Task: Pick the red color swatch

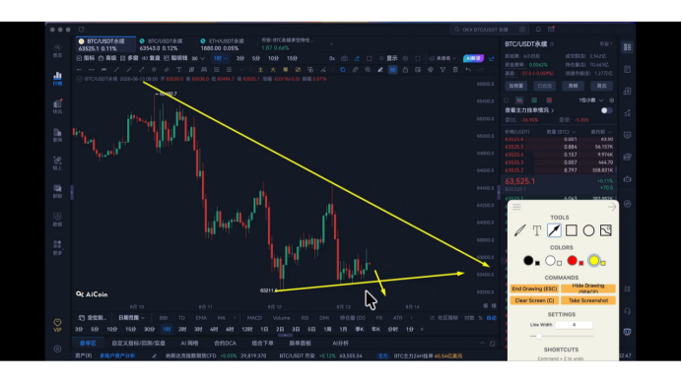Action: (x=572, y=260)
